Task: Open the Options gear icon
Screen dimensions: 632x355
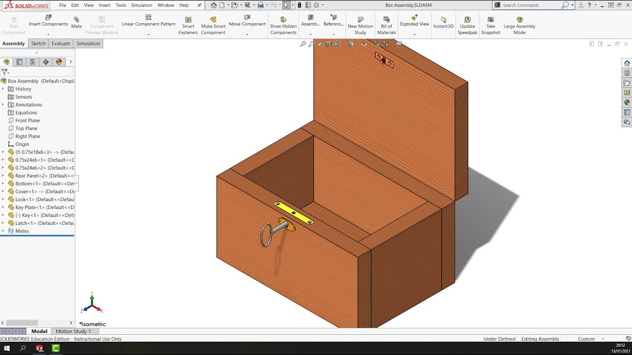Action: click(316, 5)
